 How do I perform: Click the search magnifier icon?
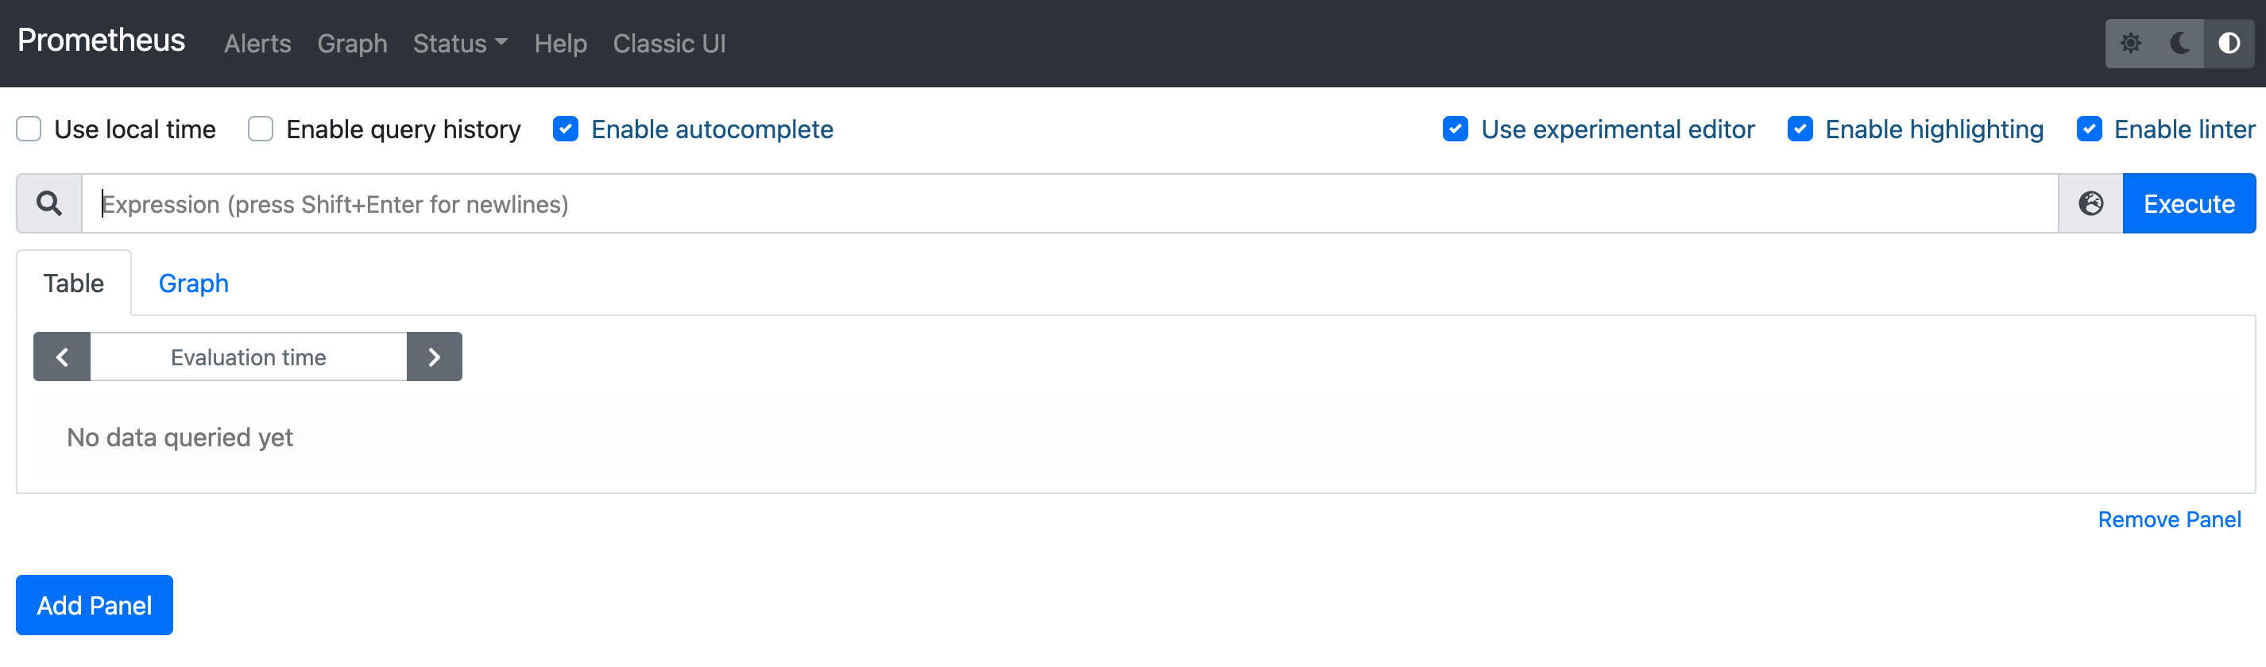(48, 203)
